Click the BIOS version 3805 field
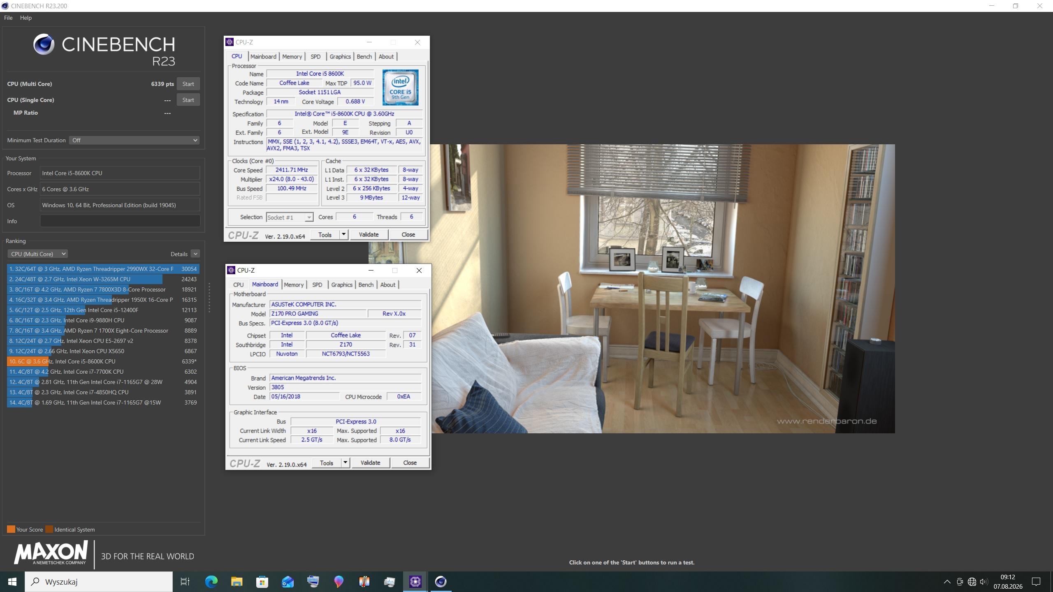The height and width of the screenshot is (592, 1053). (x=345, y=387)
